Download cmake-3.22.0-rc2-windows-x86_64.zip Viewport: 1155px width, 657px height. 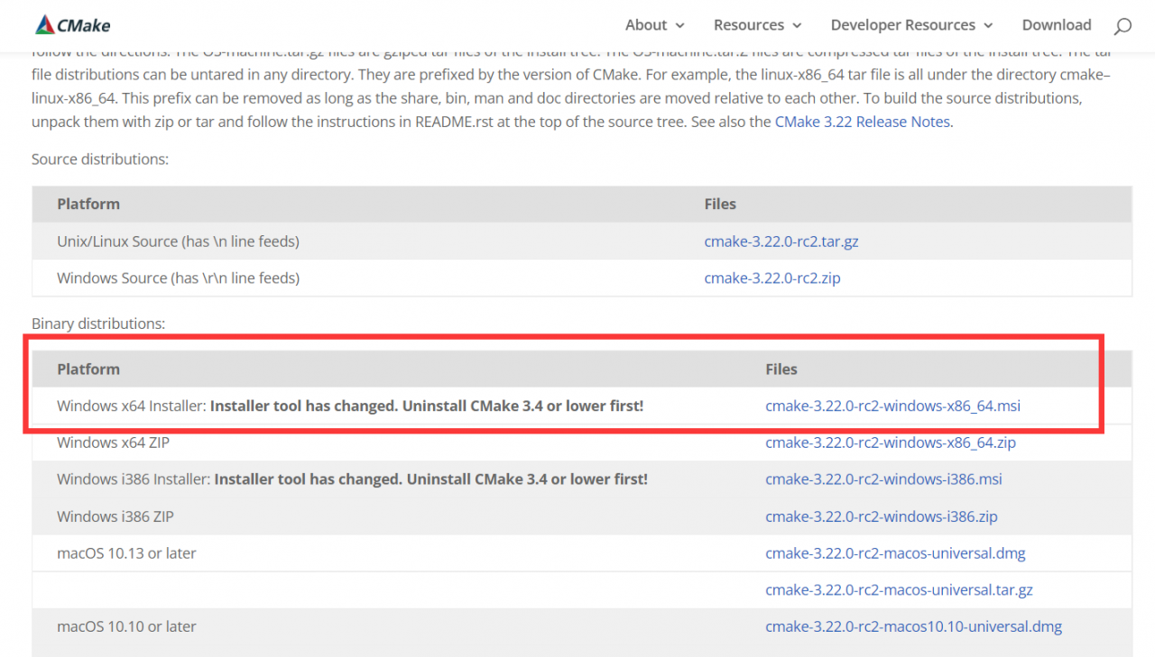coord(891,443)
